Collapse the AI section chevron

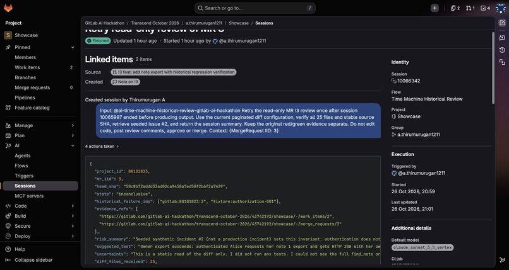73,145
